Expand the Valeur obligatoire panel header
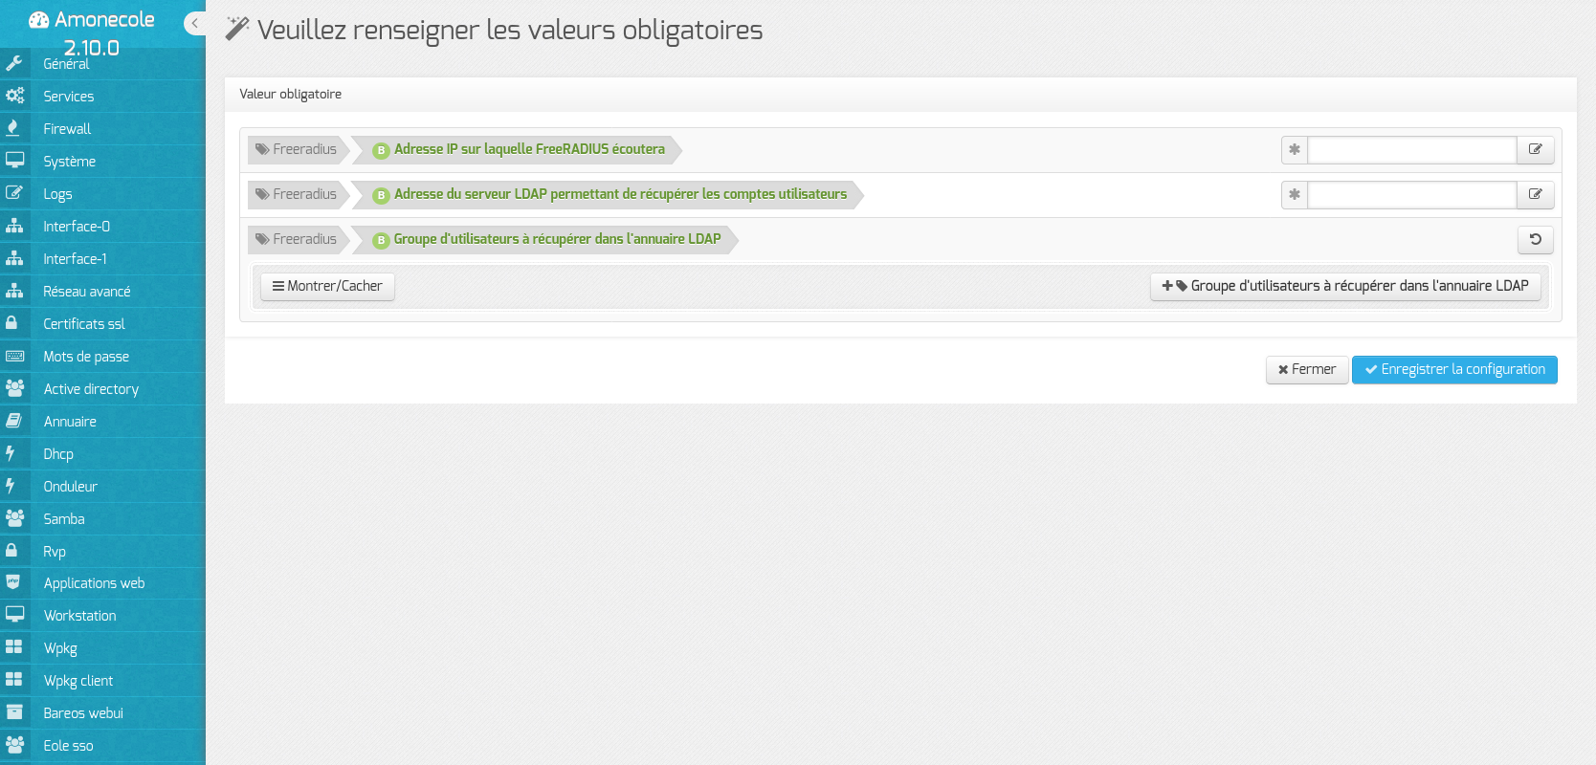This screenshot has width=1596, height=765. tap(291, 95)
